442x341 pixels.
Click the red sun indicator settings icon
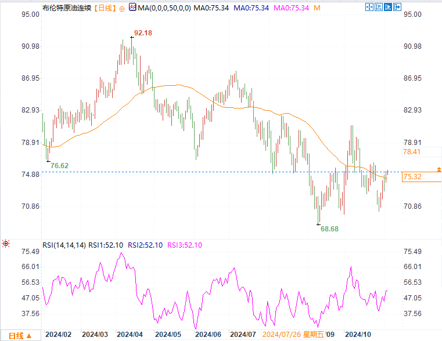click(x=6, y=244)
